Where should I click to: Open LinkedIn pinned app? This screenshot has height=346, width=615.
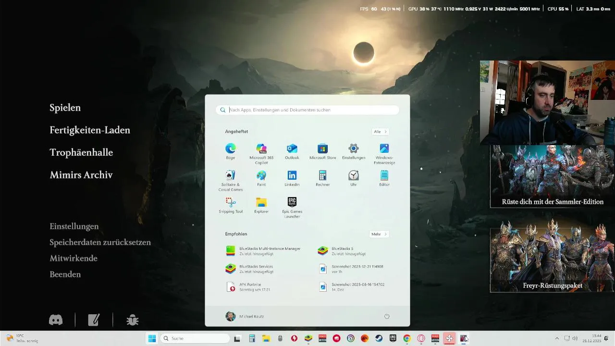tap(292, 178)
